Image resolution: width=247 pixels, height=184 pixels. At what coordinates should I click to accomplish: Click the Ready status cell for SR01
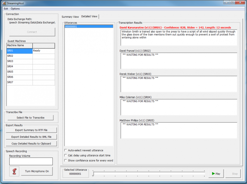coord(44,51)
